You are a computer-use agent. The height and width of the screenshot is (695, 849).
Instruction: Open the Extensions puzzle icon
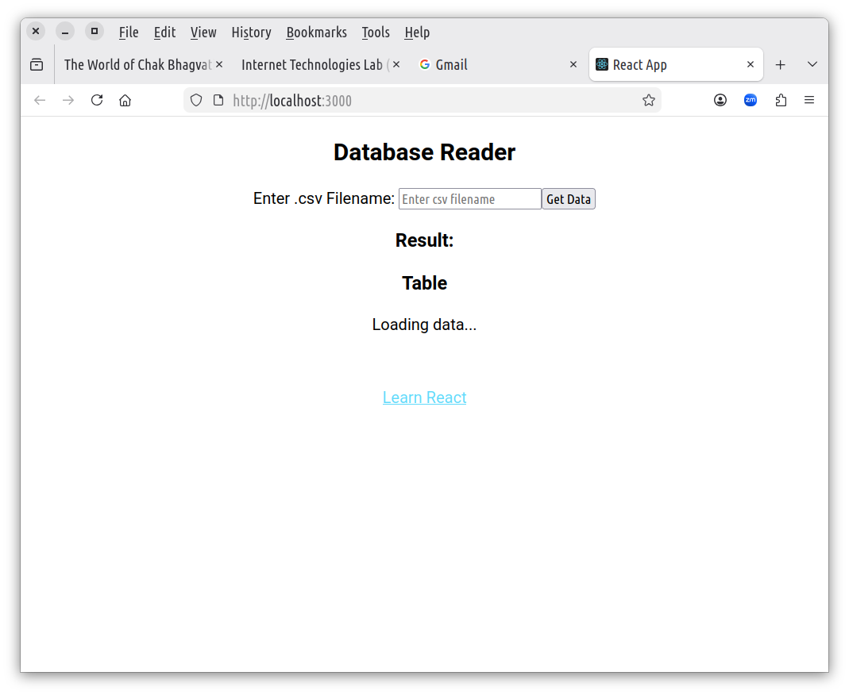[x=781, y=100]
